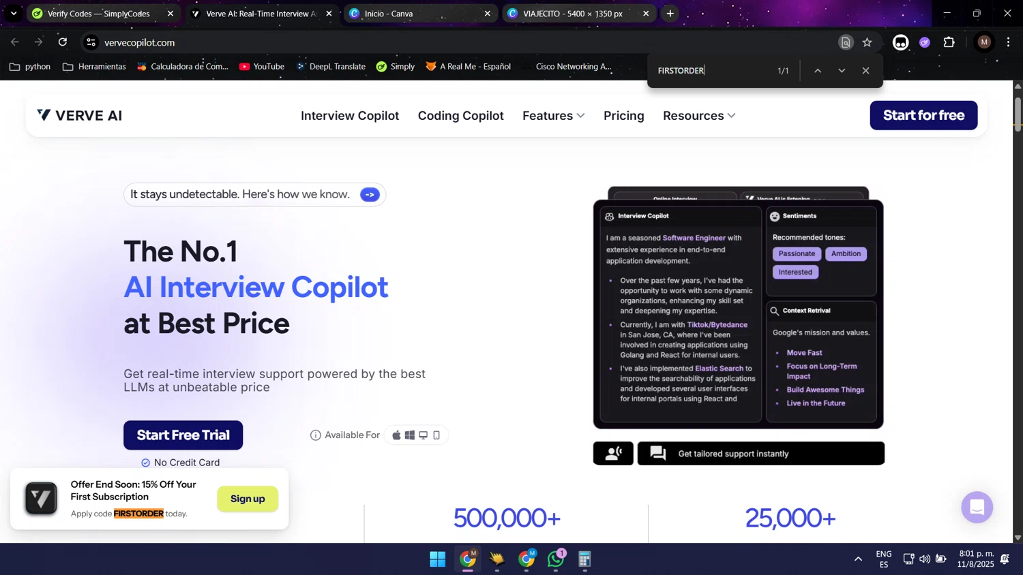Click the Verve AI logo
Viewport: 1023px width, 575px height.
(80, 115)
